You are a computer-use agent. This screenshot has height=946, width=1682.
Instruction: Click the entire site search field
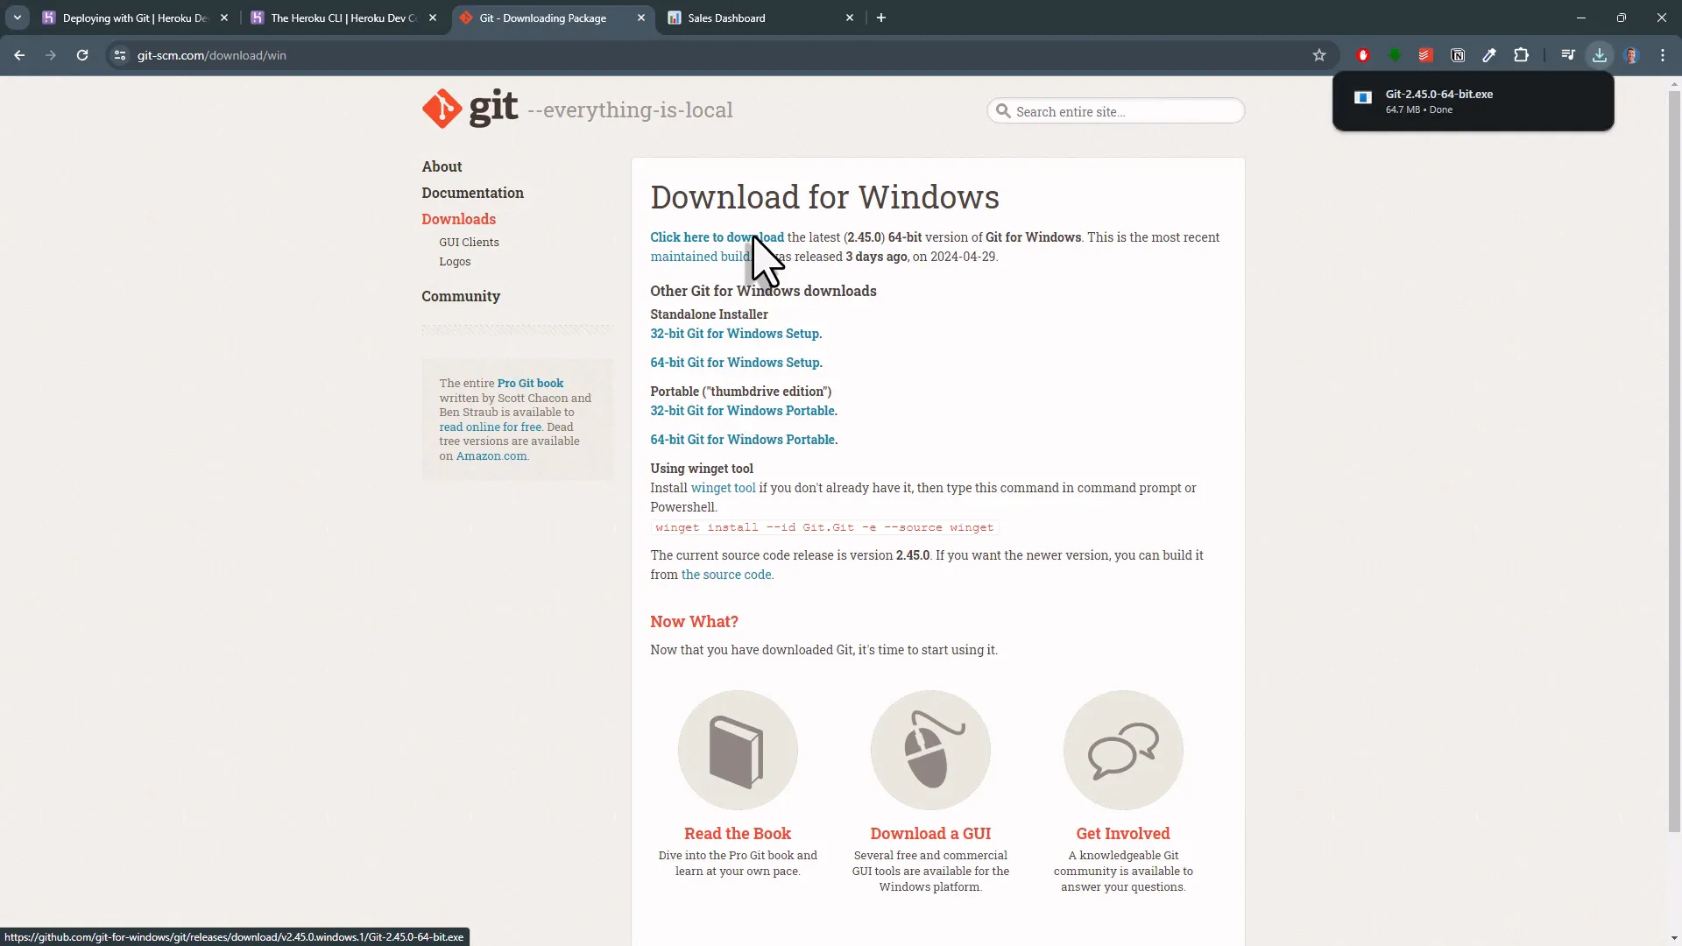1115,110
